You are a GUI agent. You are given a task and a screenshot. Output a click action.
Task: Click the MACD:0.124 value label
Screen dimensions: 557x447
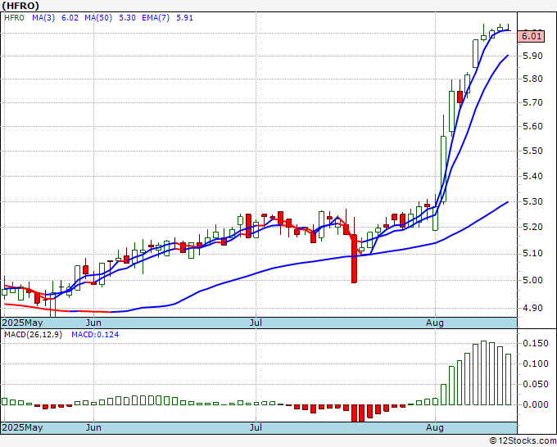pos(95,335)
